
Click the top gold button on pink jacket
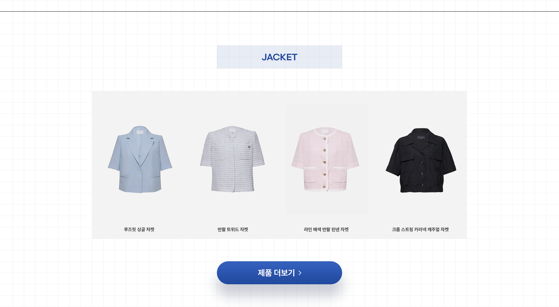click(x=324, y=139)
